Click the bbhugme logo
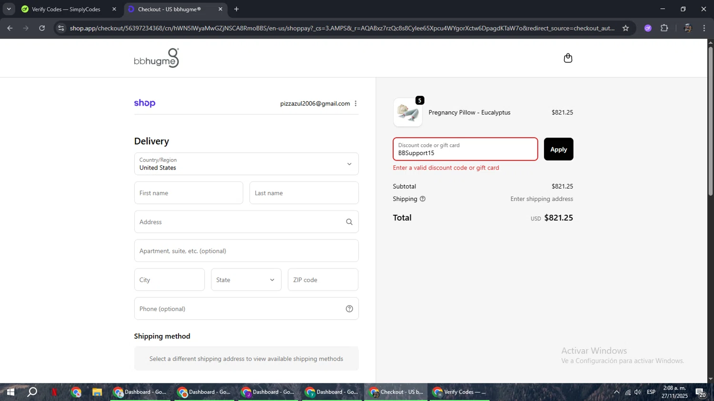The width and height of the screenshot is (714, 401). (x=157, y=58)
